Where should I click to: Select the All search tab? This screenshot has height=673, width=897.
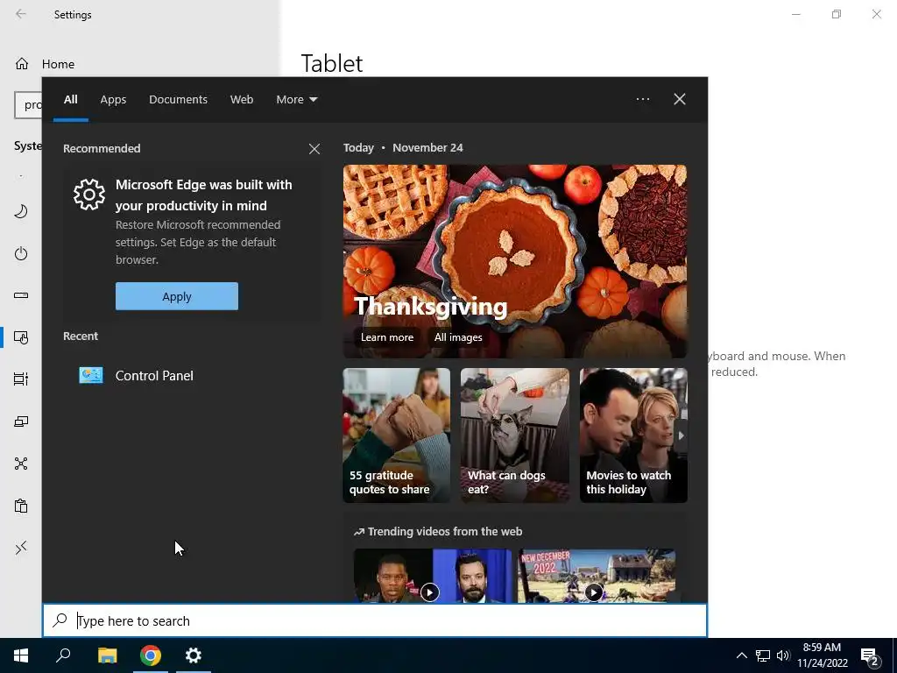70,100
